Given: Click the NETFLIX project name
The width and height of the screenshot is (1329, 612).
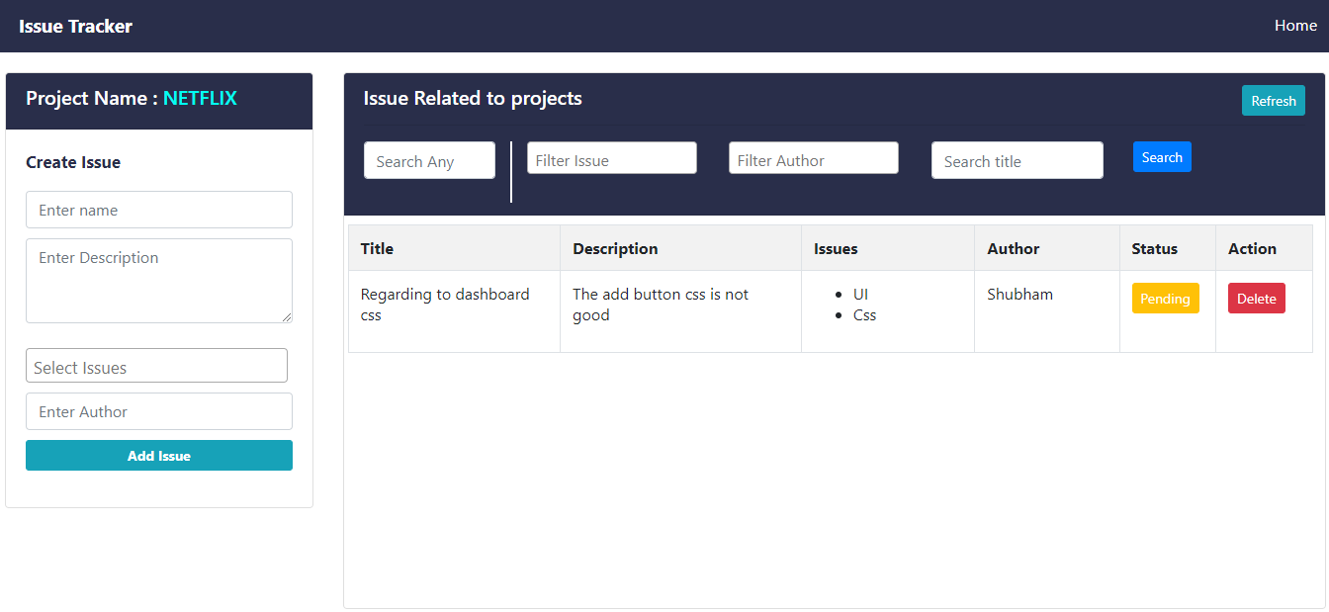Looking at the screenshot, I should click(x=200, y=98).
